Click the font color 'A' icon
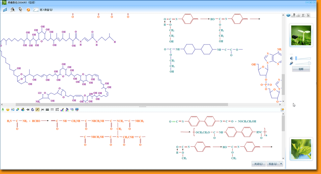The height and width of the screenshot is (174, 321). coord(3,110)
